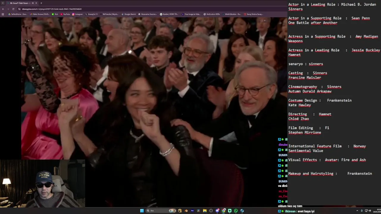Click the name 'Autumn Durald Arkapaw'

(310, 91)
